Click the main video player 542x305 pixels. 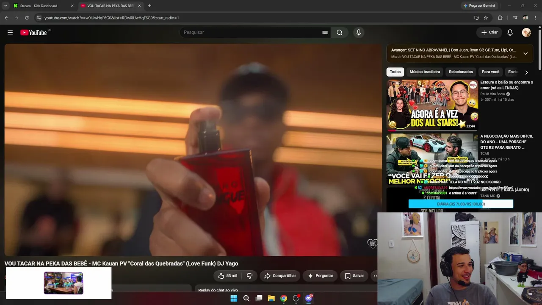pos(193,150)
